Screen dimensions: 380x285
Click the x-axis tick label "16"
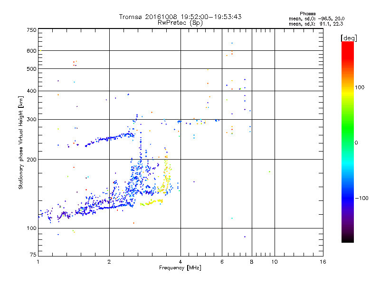[323, 262]
